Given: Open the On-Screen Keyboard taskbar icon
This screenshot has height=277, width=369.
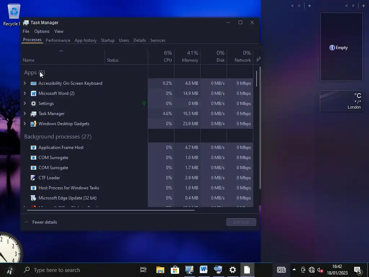Looking at the screenshot, I should click(218, 269).
